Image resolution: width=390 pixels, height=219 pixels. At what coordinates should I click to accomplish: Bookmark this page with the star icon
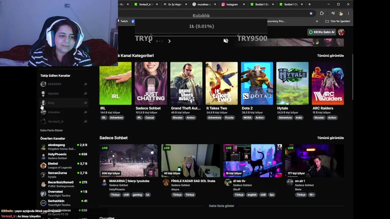tap(311, 13)
